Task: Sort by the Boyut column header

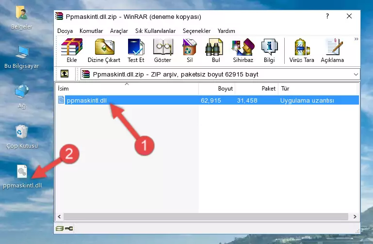Action: tap(217, 89)
